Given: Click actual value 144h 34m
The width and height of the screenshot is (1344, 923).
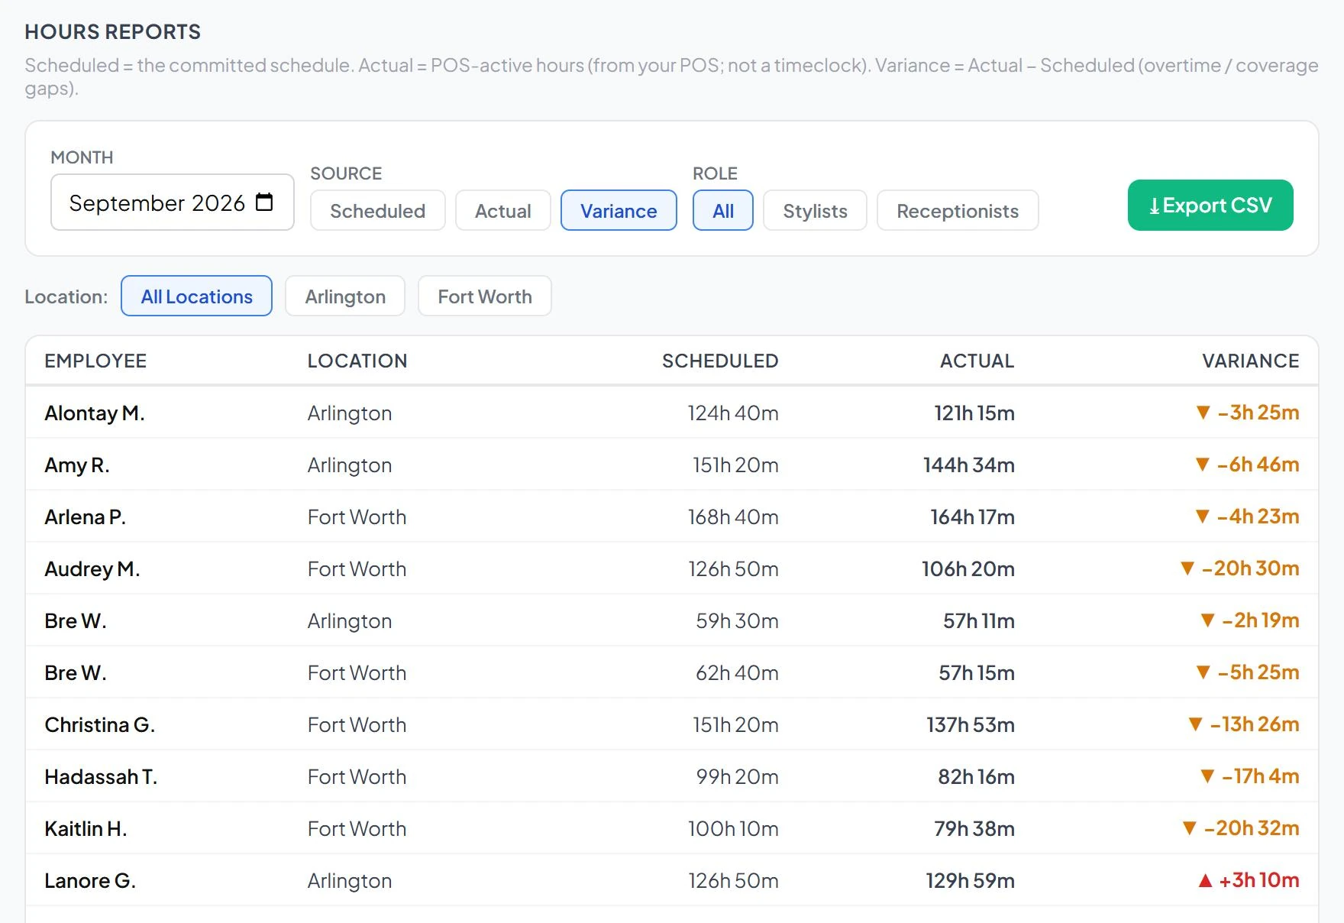Looking at the screenshot, I should [969, 465].
